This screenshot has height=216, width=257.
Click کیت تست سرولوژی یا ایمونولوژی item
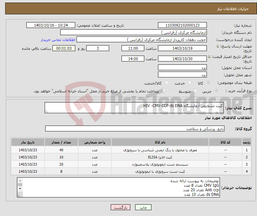tap(160, 171)
